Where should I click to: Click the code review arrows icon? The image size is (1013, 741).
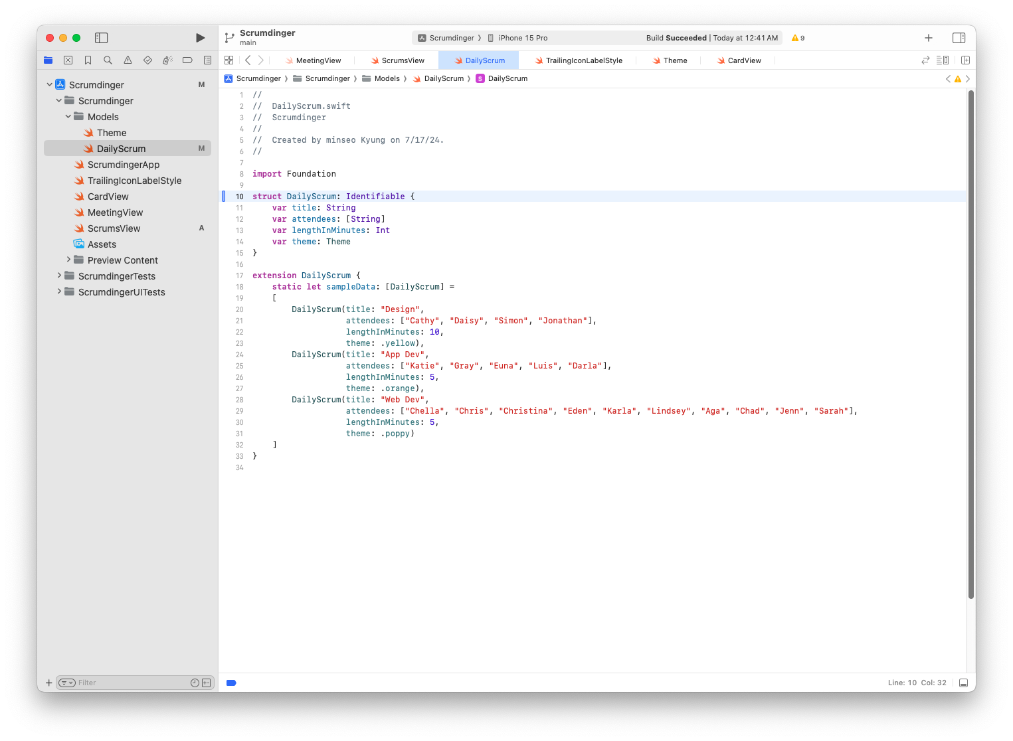point(925,60)
